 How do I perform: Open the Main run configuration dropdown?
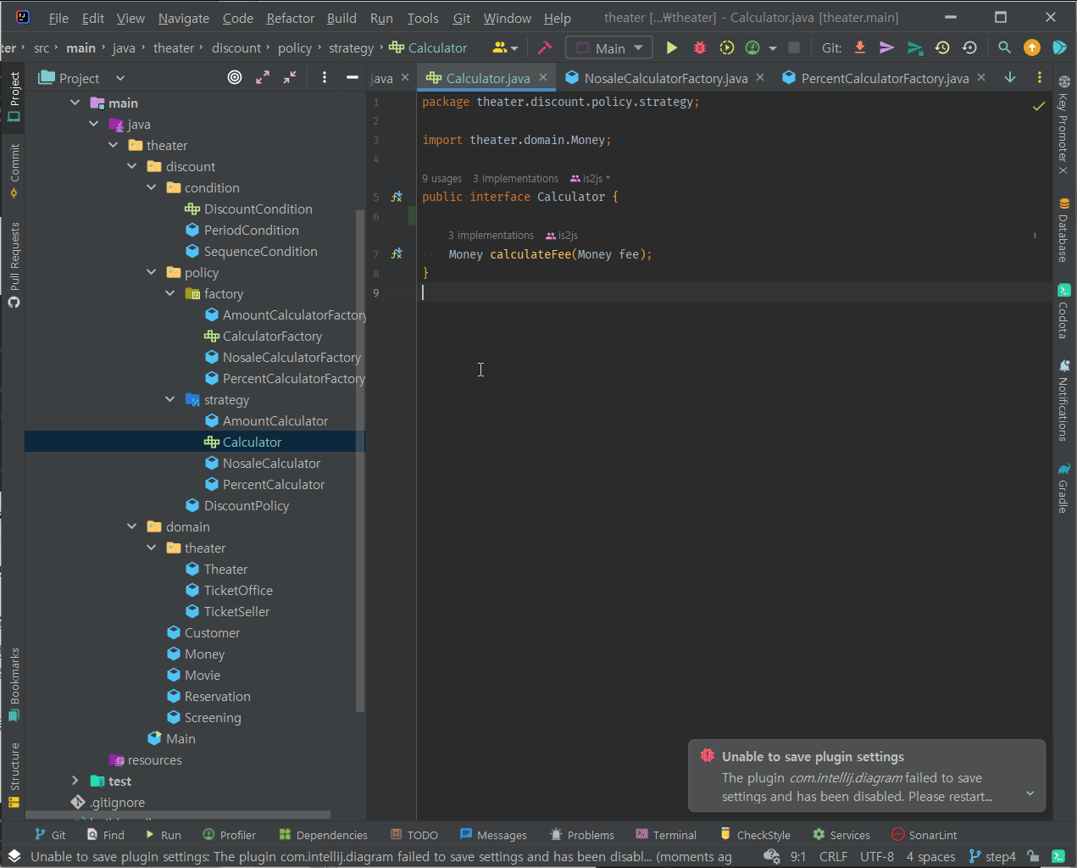coord(609,48)
